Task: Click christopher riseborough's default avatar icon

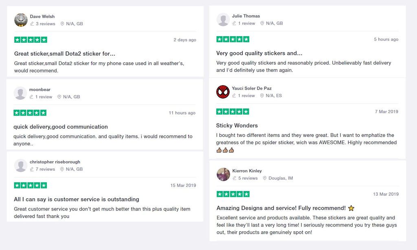Action: point(21,165)
